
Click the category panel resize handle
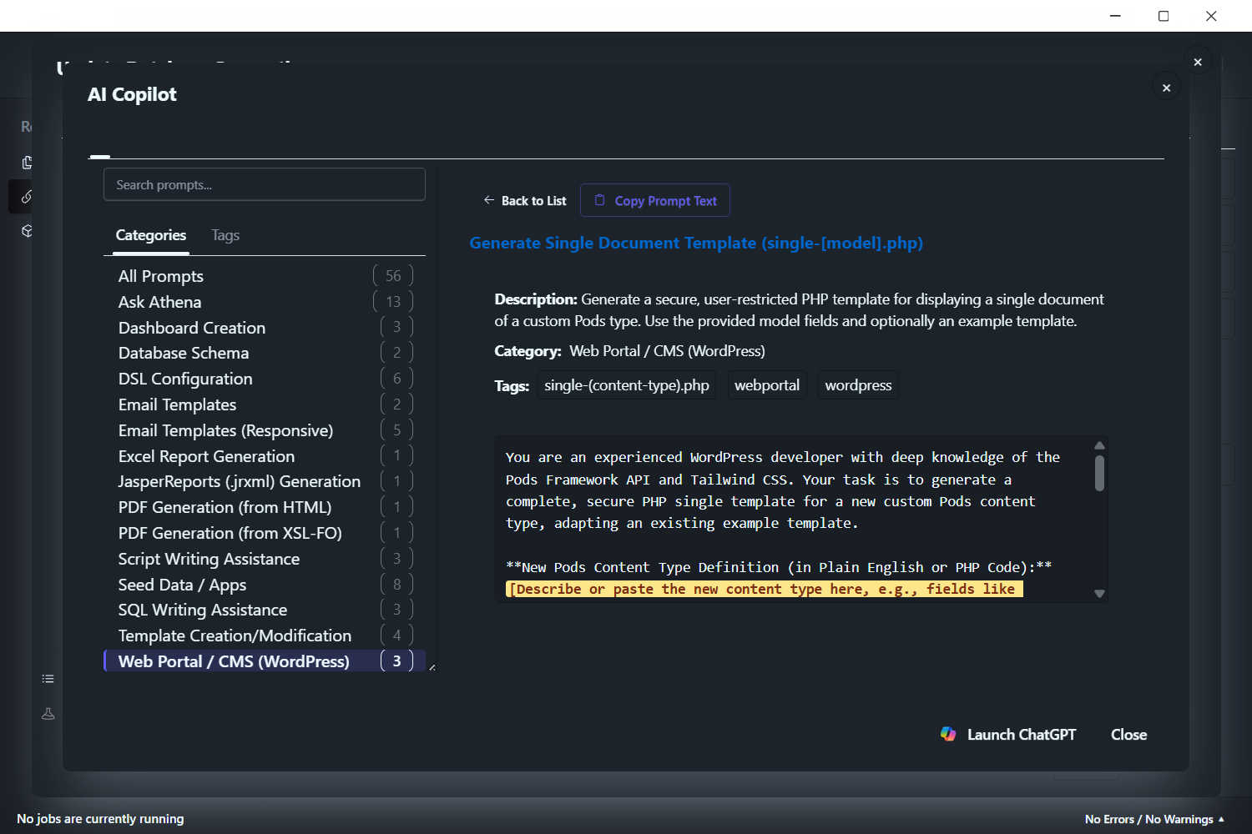coord(432,667)
